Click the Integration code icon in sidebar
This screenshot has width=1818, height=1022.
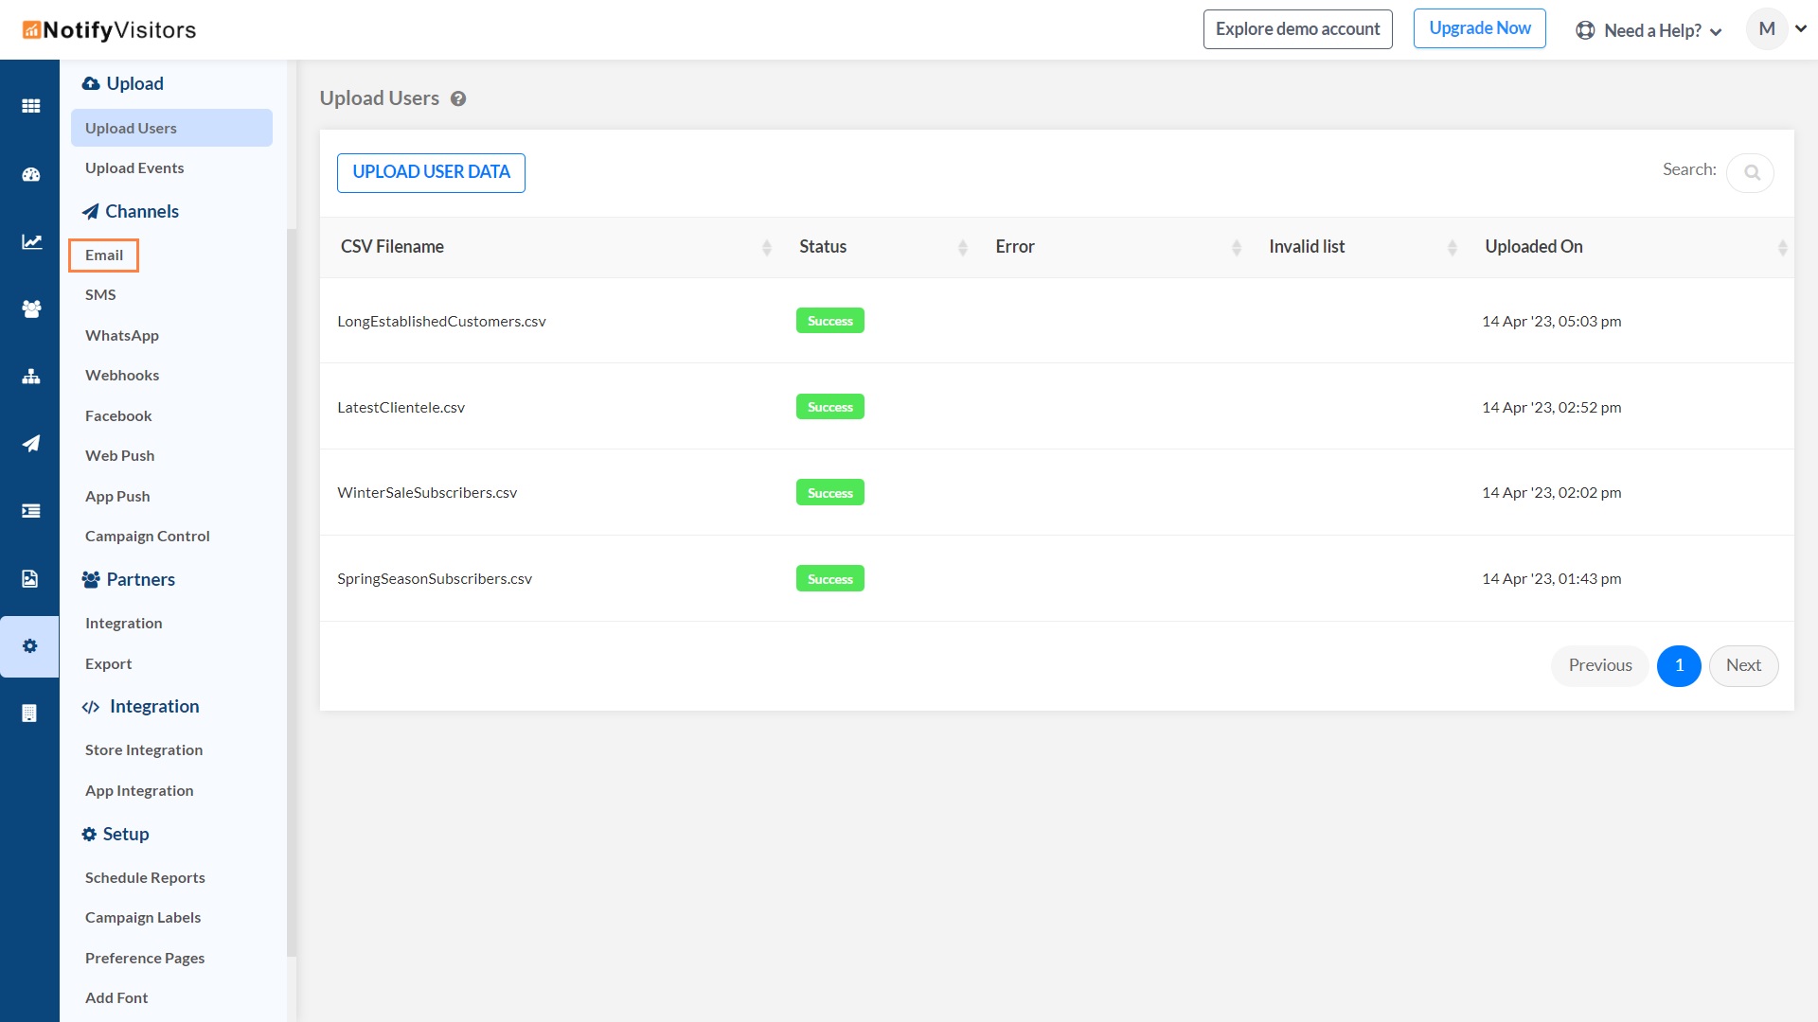click(91, 707)
